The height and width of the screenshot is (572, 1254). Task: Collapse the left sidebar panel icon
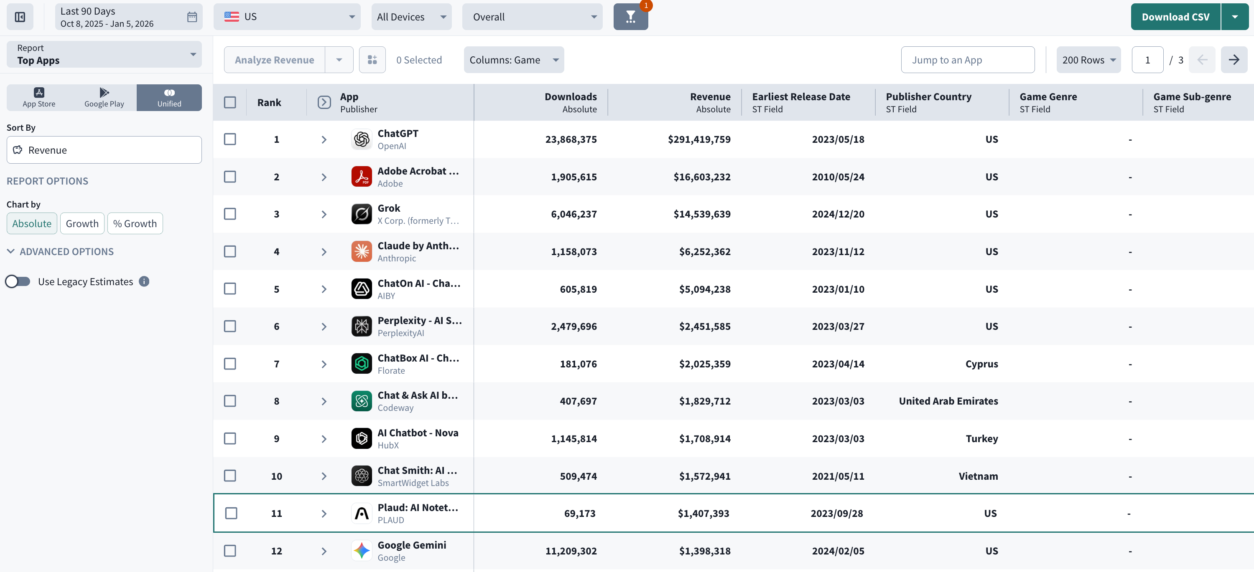click(x=20, y=17)
